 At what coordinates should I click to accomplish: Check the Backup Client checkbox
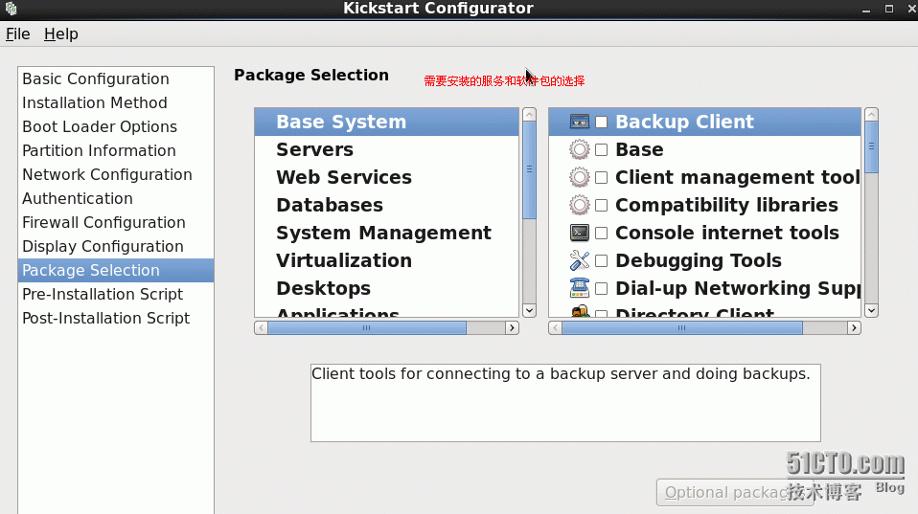coord(601,123)
